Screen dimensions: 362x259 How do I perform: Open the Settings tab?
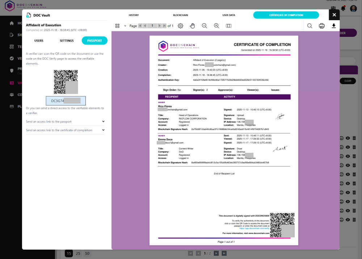pyautogui.click(x=67, y=40)
